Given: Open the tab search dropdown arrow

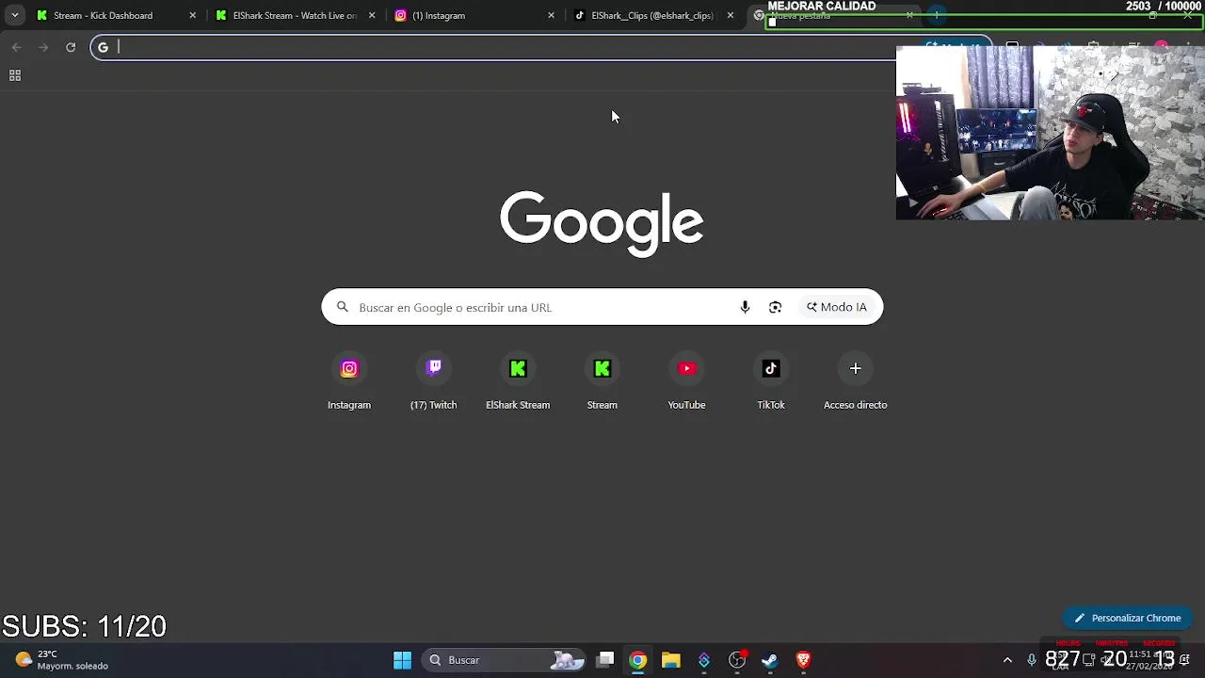Looking at the screenshot, I should click(x=14, y=15).
